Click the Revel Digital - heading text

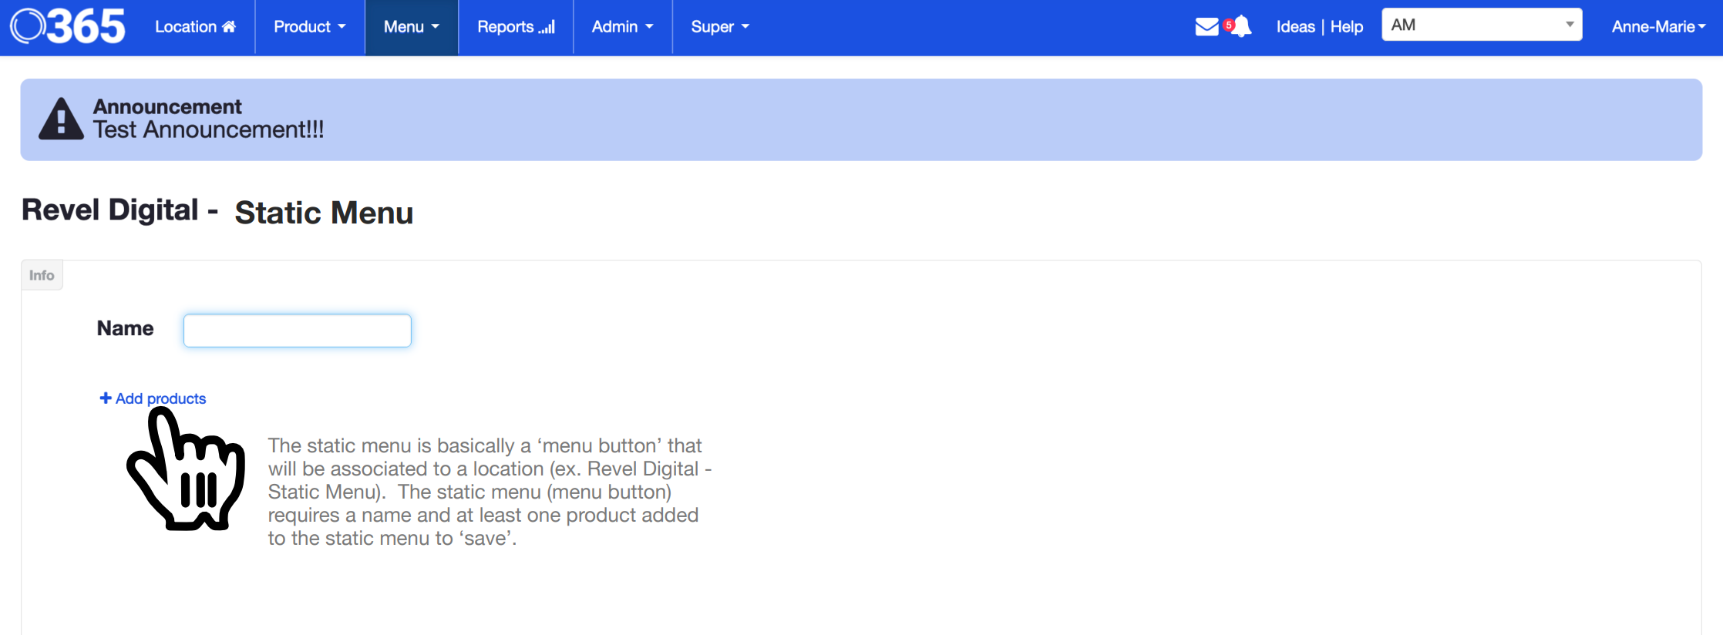point(119,210)
